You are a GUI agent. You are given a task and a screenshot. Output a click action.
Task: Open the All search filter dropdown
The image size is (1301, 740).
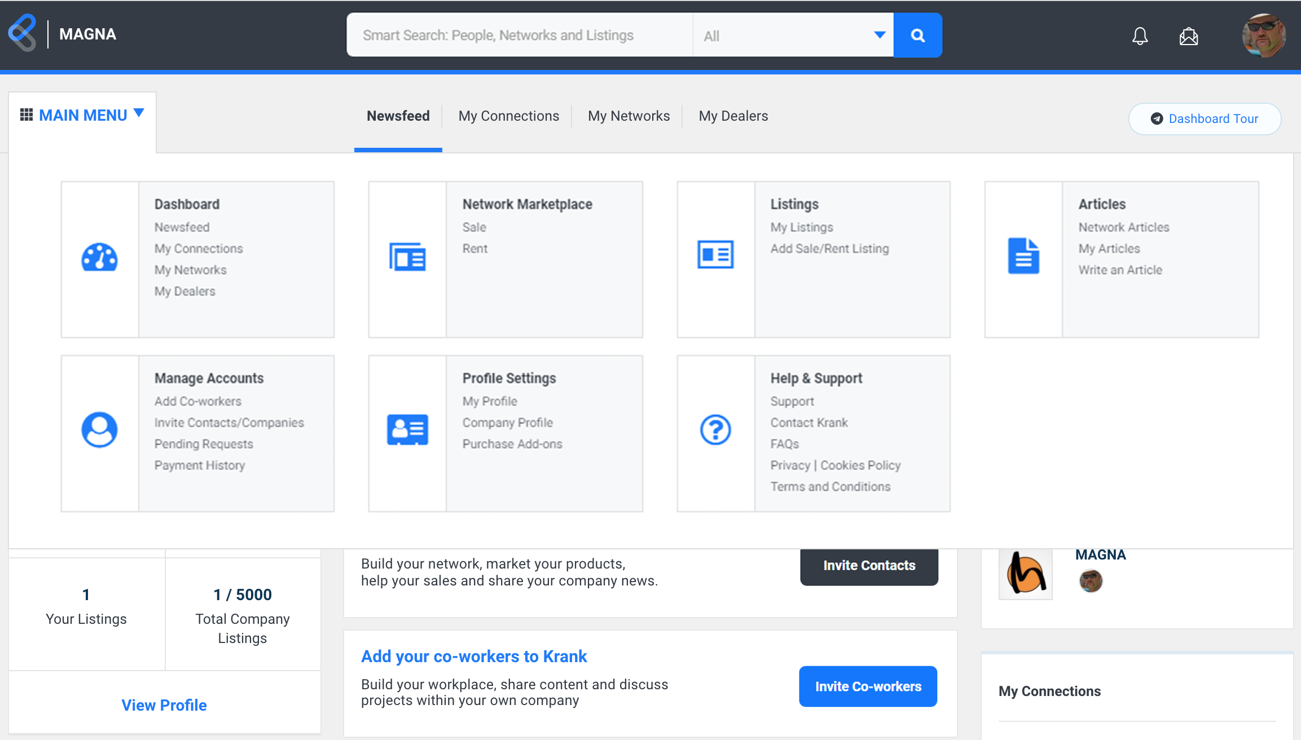793,35
